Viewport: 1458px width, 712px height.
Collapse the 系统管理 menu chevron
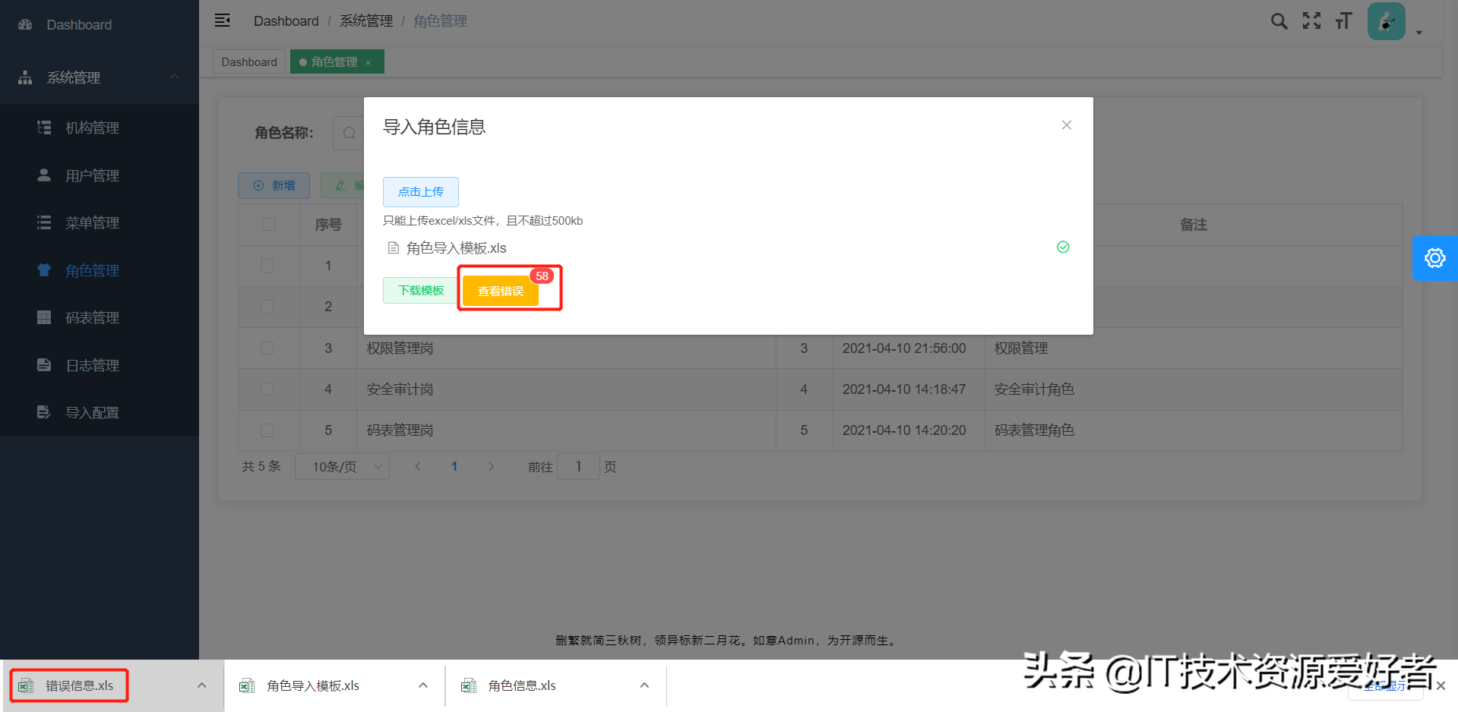[174, 77]
